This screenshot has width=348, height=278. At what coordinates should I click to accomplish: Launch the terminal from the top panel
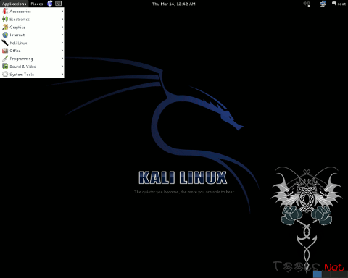58,4
